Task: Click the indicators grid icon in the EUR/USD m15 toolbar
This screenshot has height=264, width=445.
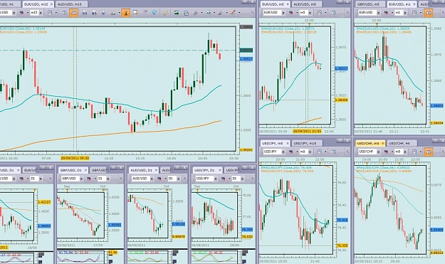Action: [x=50, y=13]
